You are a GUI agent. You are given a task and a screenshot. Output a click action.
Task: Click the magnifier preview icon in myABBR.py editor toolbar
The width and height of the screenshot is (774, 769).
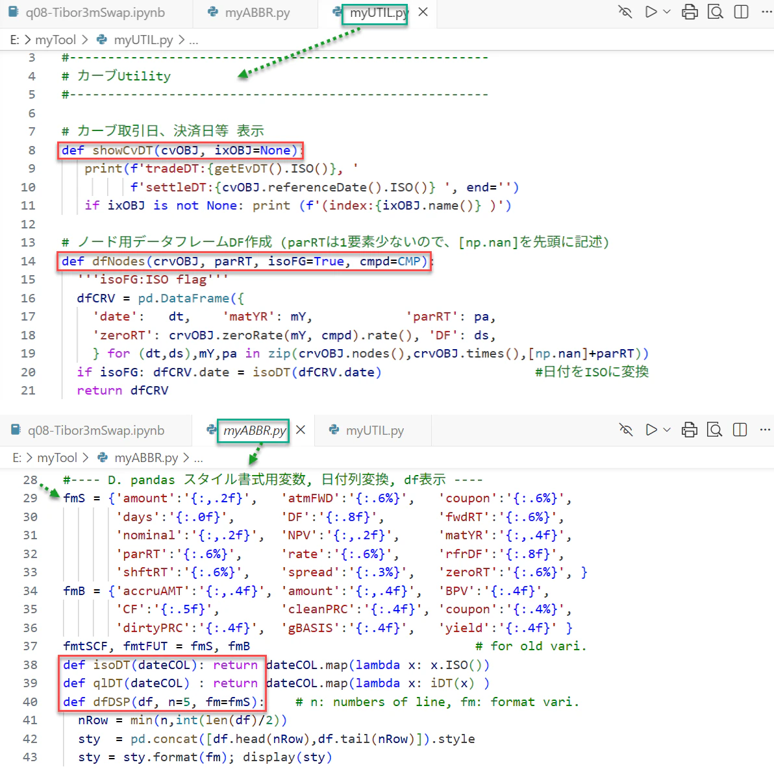[714, 430]
